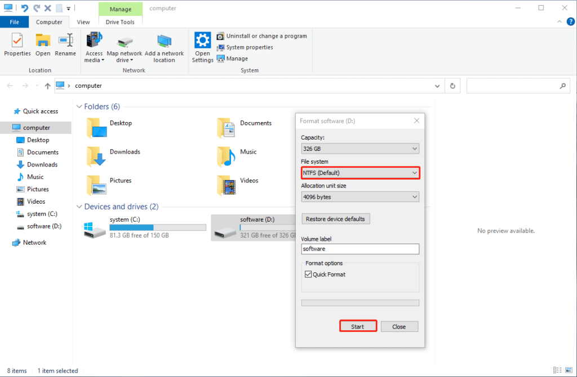Screen dimensions: 577x377
Task: Click Add a network location
Action: click(x=164, y=48)
